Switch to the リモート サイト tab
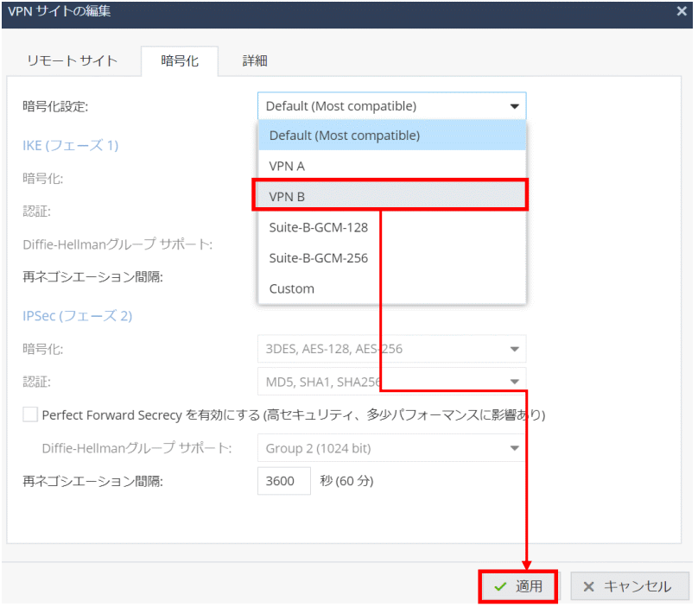The image size is (698, 607). click(x=73, y=60)
